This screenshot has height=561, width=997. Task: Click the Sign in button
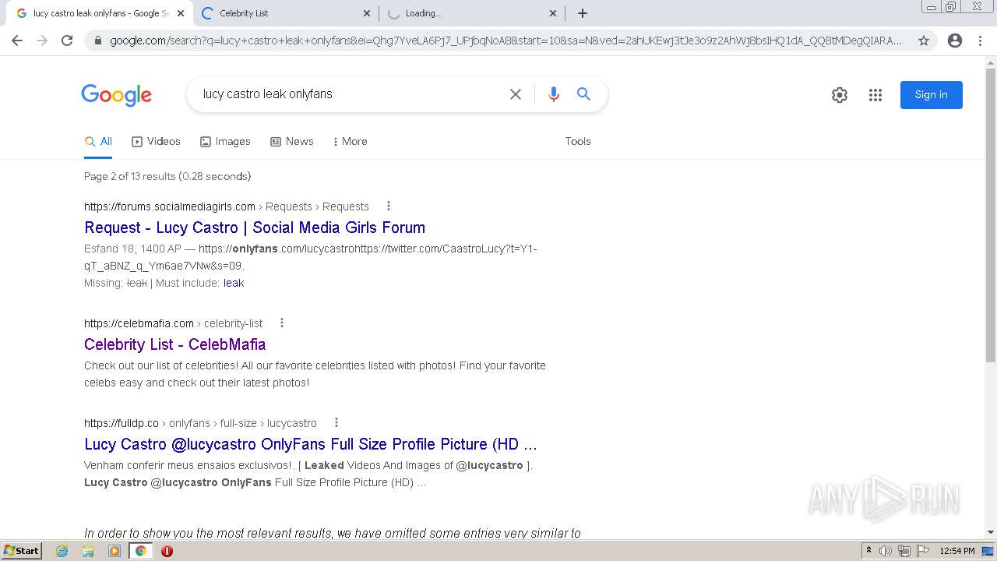(932, 95)
